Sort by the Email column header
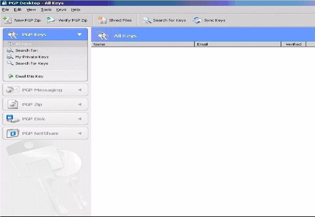The height and width of the screenshot is (217, 315). 238,44
